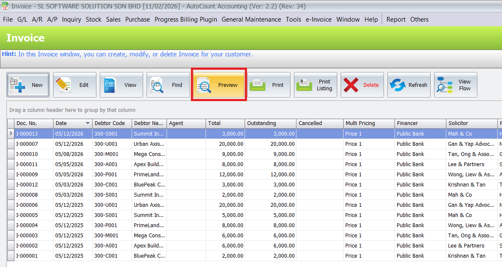
Task: Open the View invoice icon
Action: click(110, 85)
